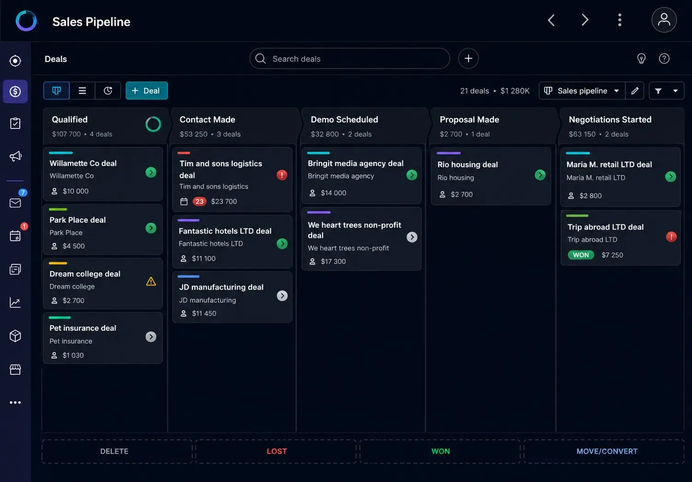The image size is (692, 482).
Task: Open the Leads target sidebar tab
Action: (x=15, y=61)
